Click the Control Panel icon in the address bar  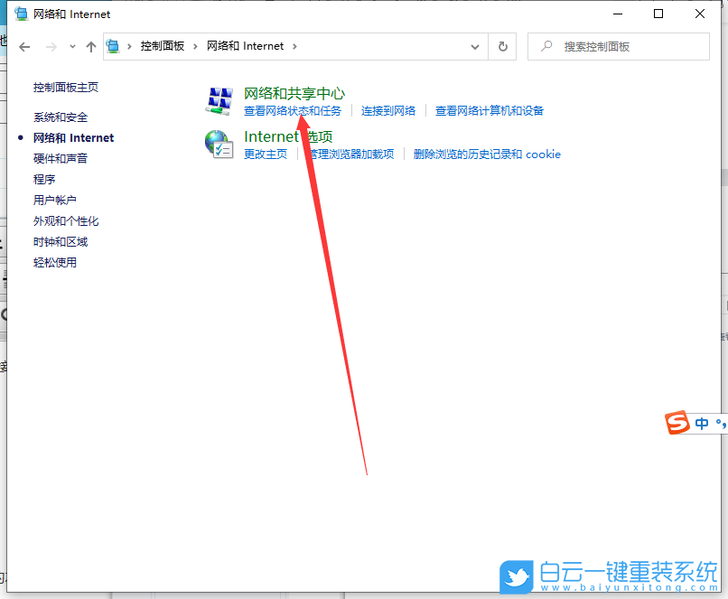tap(112, 46)
